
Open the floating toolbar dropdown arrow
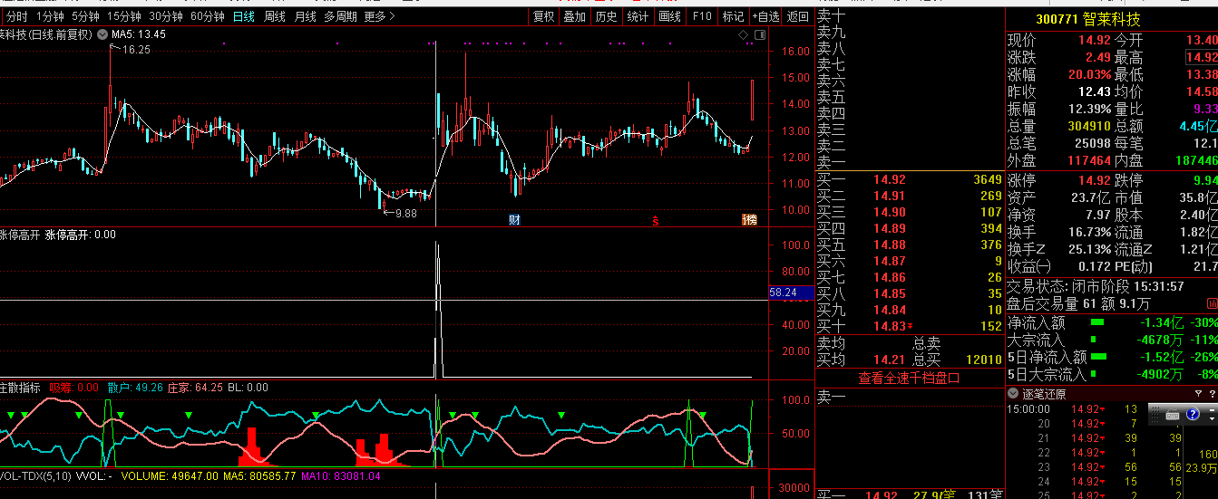1212,419
